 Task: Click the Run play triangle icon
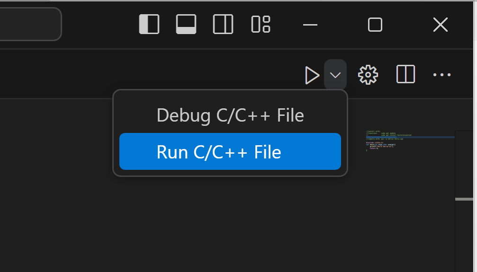click(x=312, y=75)
